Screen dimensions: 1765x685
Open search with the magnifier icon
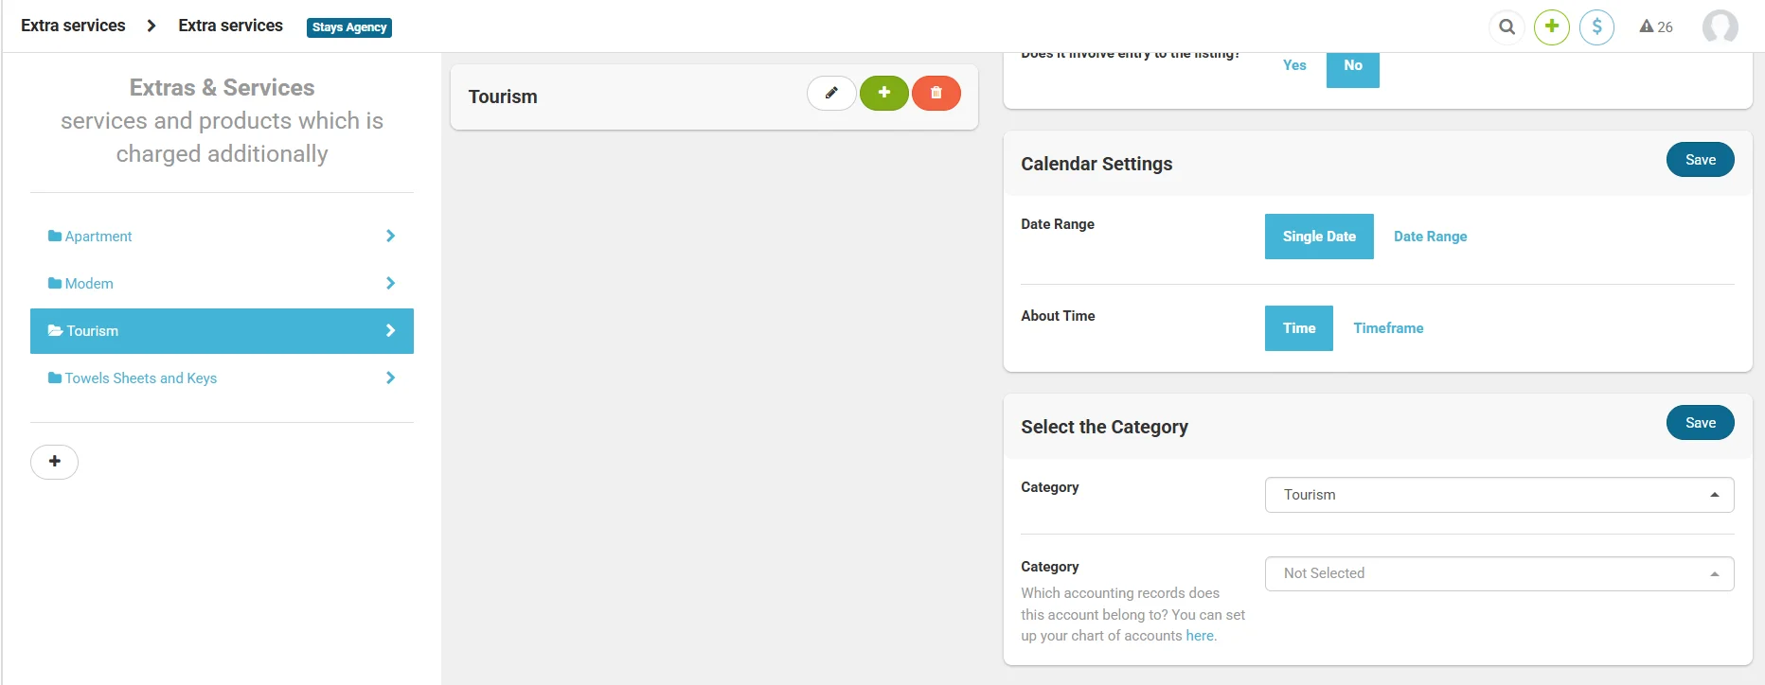(1506, 26)
